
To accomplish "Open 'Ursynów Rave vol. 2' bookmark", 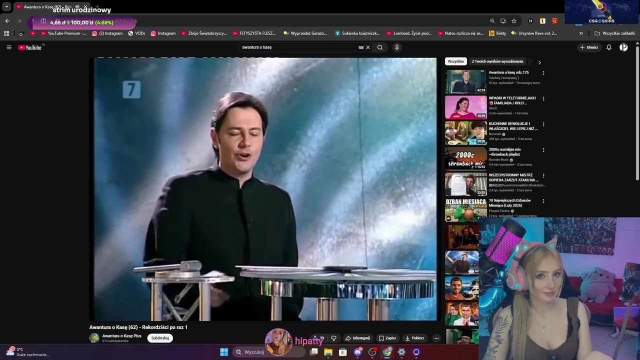I will coord(534,33).
